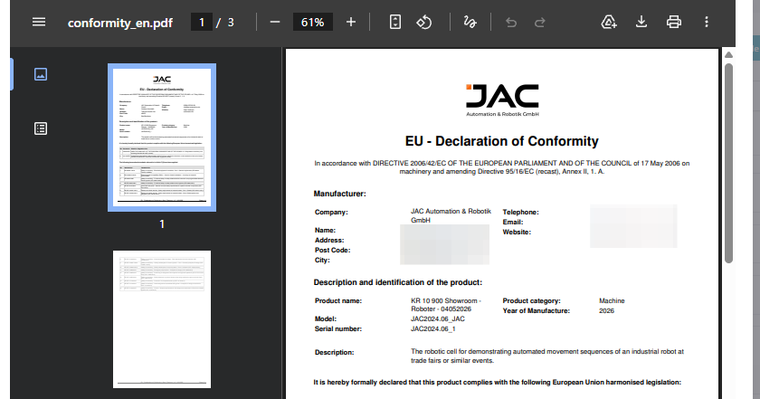The image size is (760, 399).
Task: Click the JAC Automation & Robotik company value
Action: pyautogui.click(x=451, y=215)
